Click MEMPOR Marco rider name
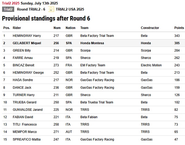Image resolution: width=185 pixels, height=145 pixels. coord(25,132)
